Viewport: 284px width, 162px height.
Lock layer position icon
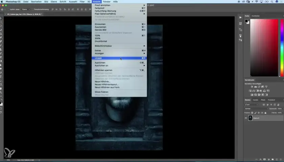pos(259,113)
